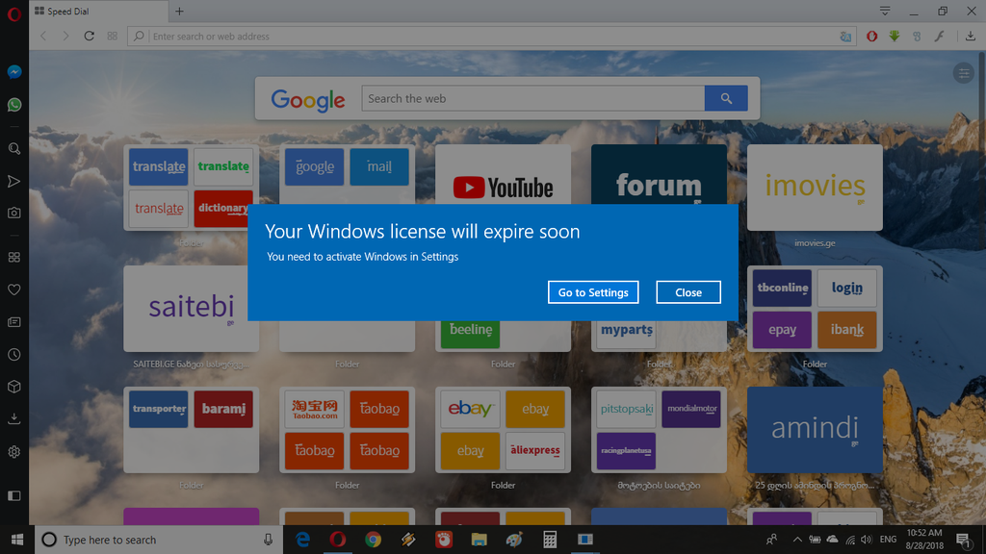Open the login tile in the banking folder
Screen dimensions: 986x554
tap(847, 288)
